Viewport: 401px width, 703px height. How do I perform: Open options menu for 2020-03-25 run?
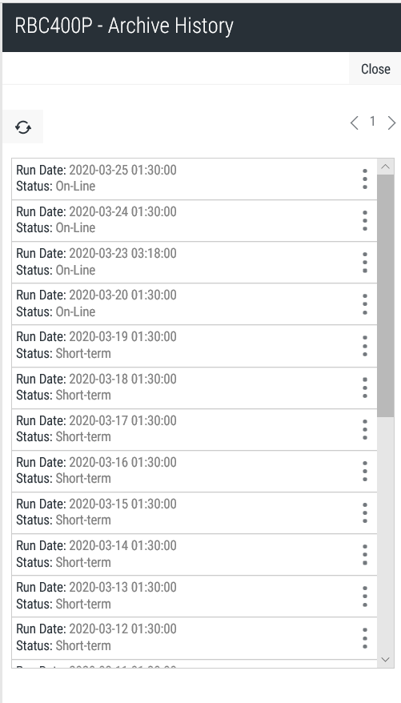[x=365, y=179]
